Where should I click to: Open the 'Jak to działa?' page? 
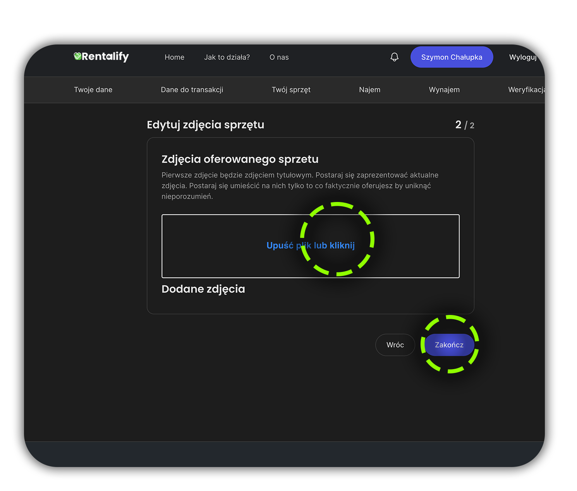[227, 57]
